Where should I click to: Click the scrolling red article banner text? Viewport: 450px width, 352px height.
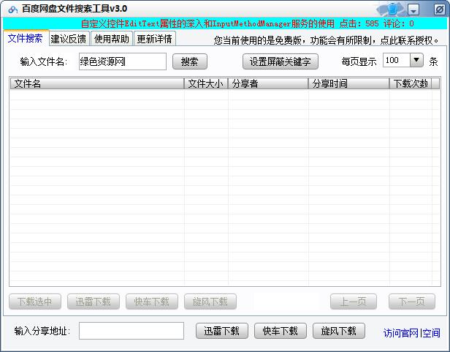247,23
